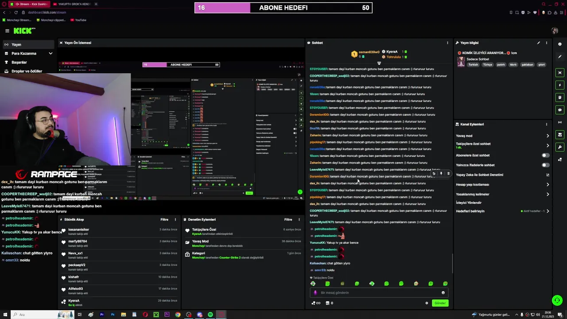567x319 pixels.
Task: Click İzleyici Yönlendir
Action: coord(469,203)
